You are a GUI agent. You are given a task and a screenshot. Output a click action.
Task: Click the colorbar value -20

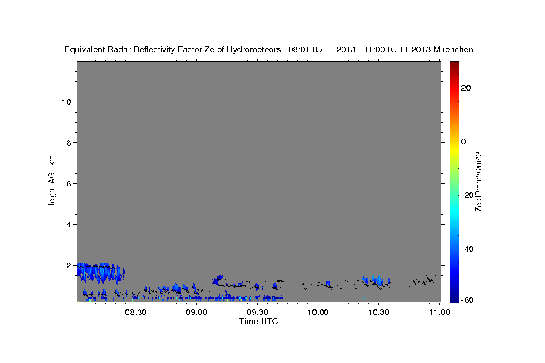tap(467, 195)
